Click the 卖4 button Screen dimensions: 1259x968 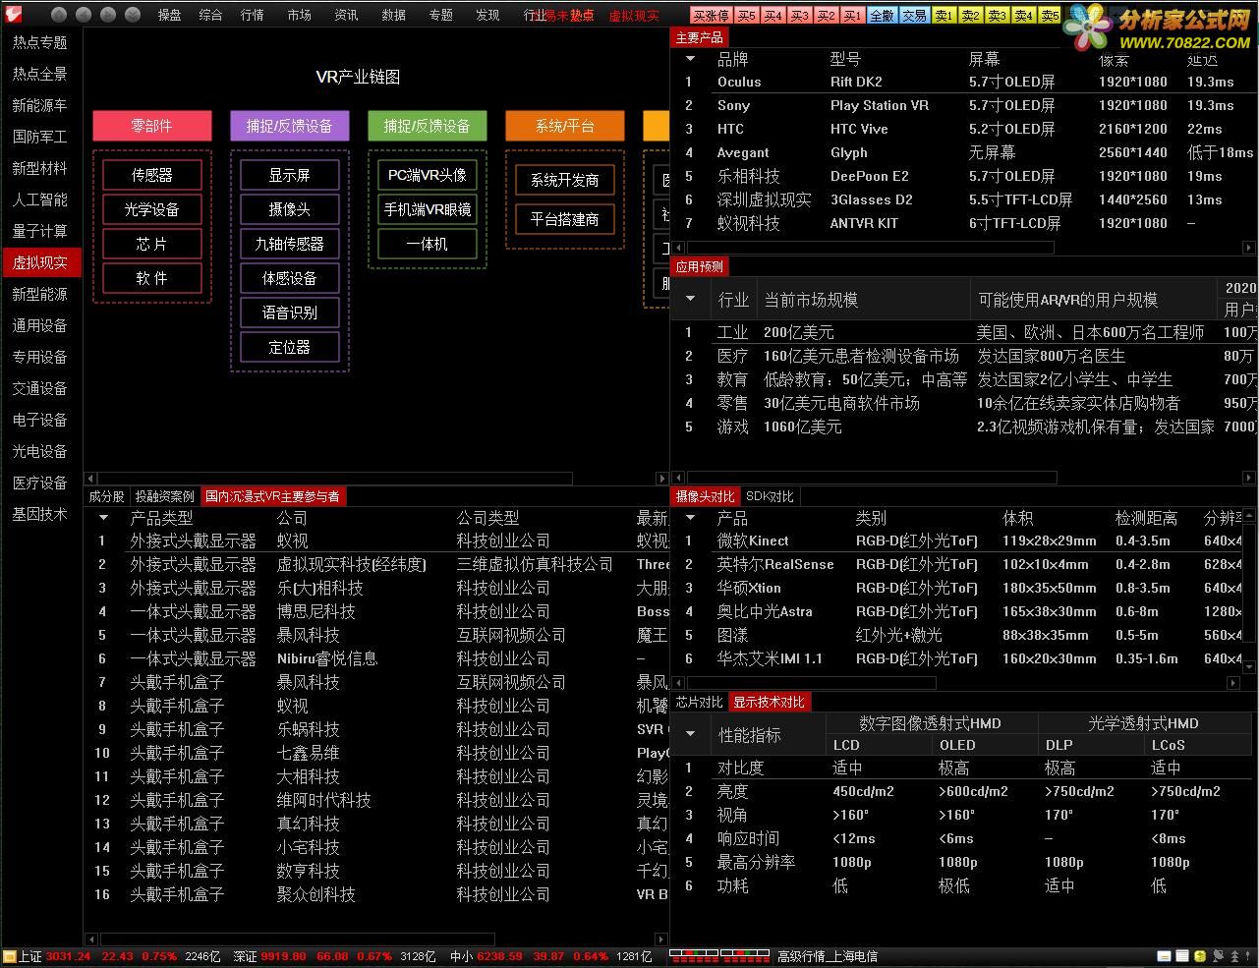[1024, 16]
